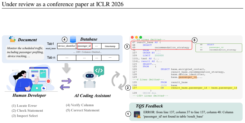Select the device_identifier column cell

[x=67, y=46]
